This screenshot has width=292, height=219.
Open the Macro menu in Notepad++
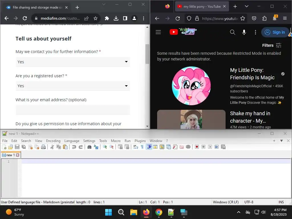pos(116,141)
